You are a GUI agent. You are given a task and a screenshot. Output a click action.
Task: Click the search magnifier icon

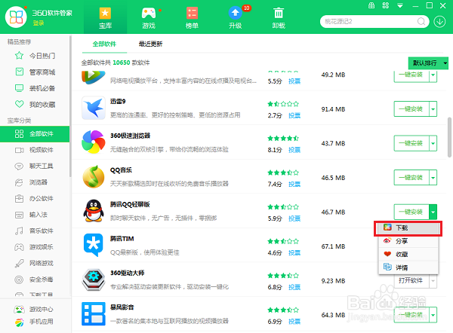click(x=421, y=21)
